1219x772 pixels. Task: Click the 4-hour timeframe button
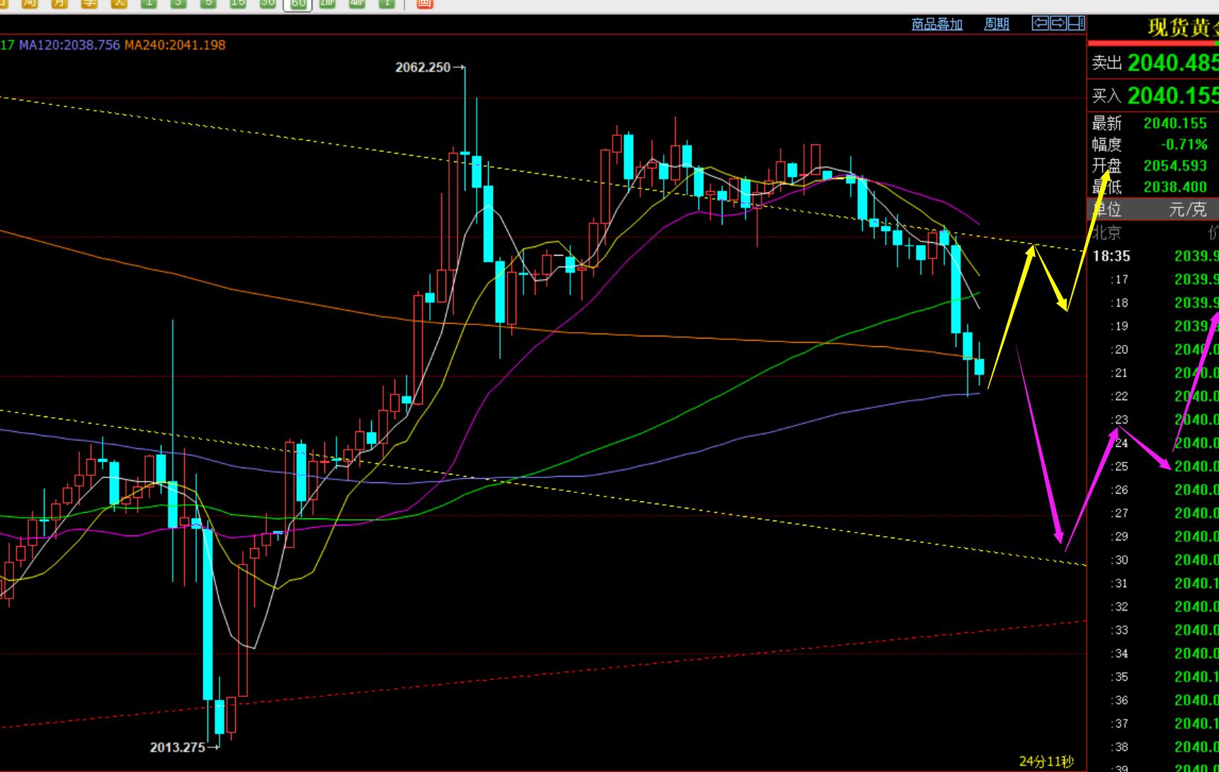(x=357, y=3)
